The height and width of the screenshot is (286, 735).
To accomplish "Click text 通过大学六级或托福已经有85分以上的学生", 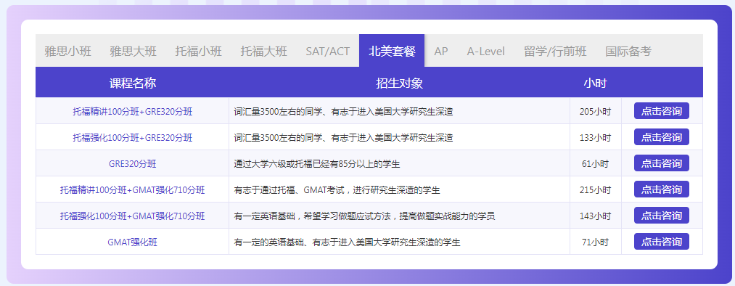I will tap(317, 164).
